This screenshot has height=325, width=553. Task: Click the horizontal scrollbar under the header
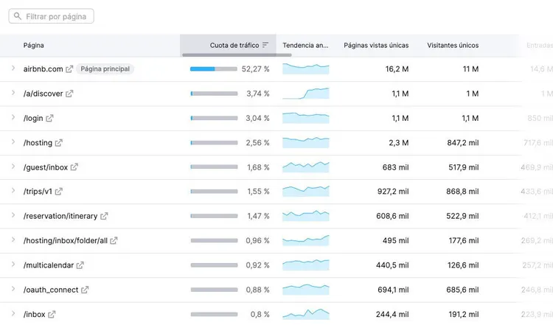click(x=237, y=55)
